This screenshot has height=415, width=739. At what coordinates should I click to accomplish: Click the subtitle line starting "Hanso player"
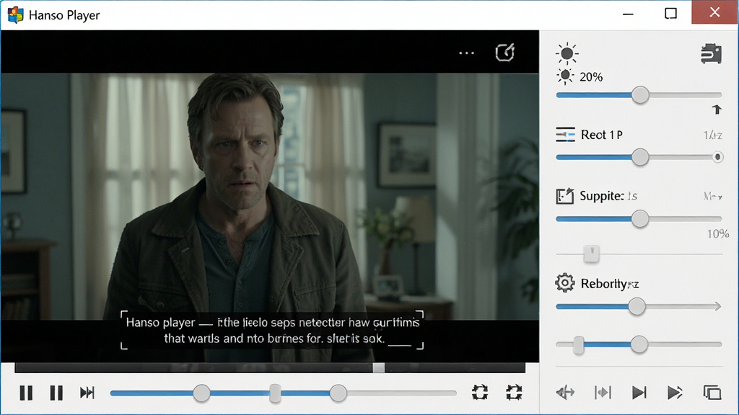tap(273, 322)
